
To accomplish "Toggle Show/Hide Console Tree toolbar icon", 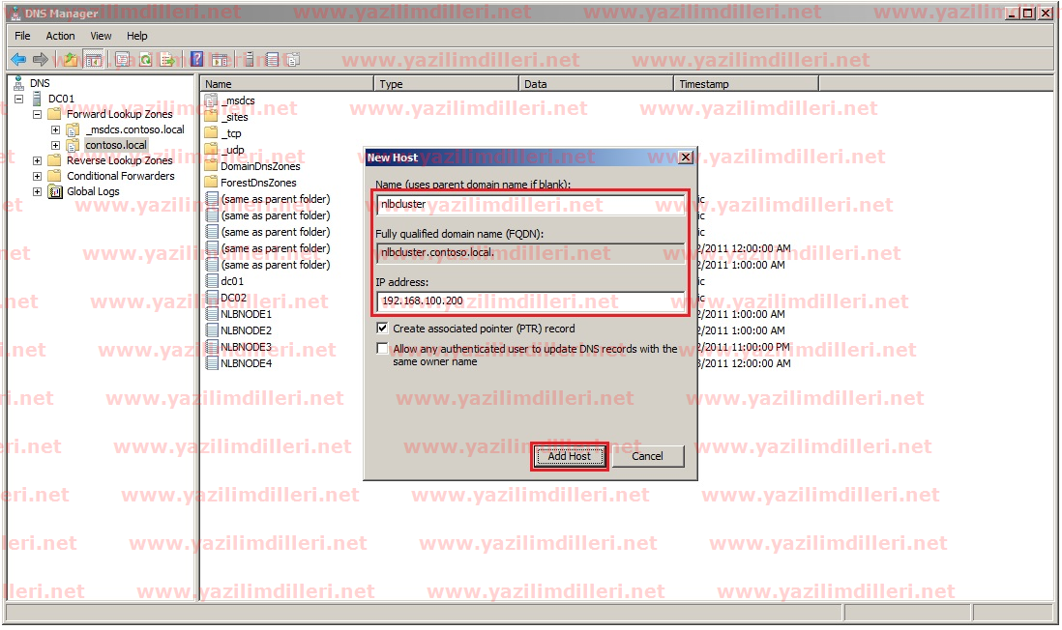I will [x=94, y=59].
